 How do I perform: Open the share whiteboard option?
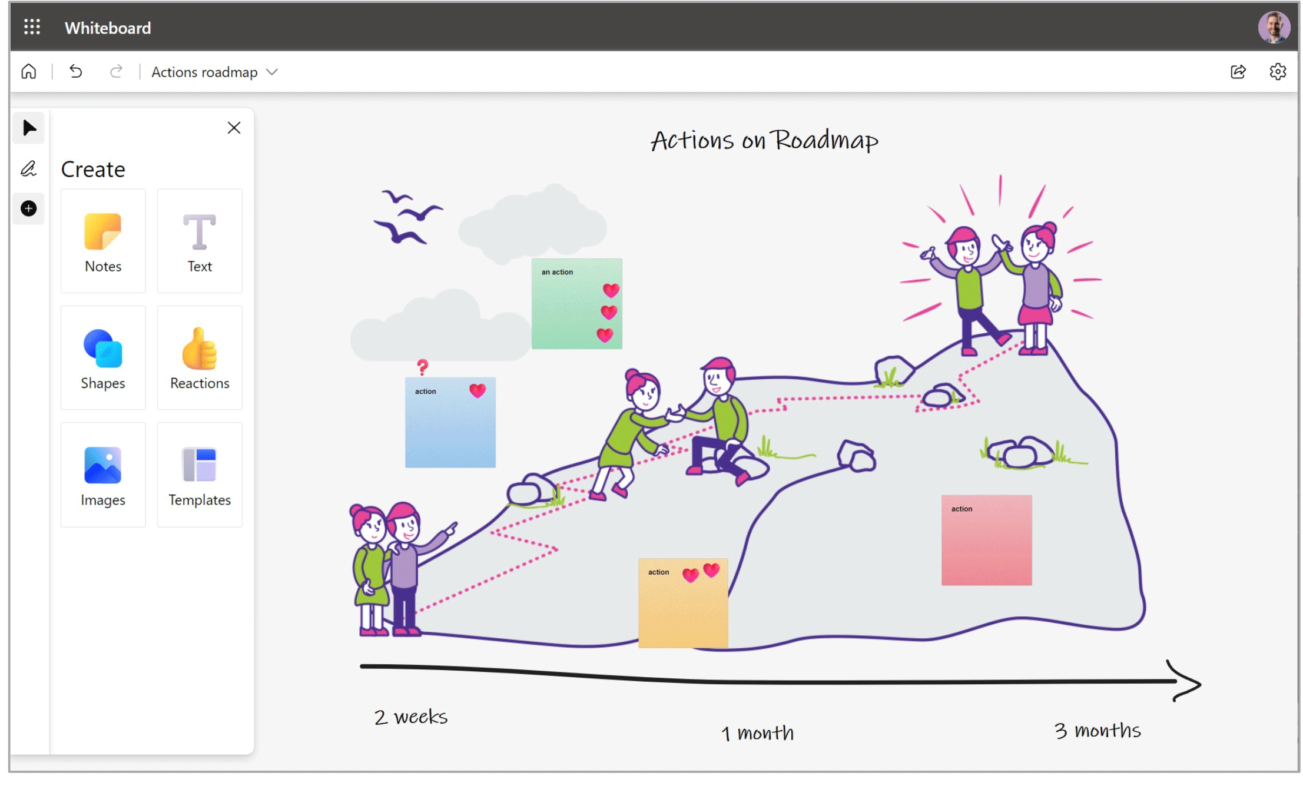point(1238,72)
